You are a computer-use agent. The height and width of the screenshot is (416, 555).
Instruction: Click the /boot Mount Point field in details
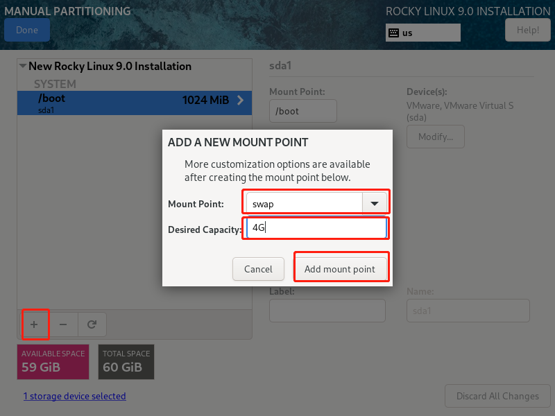[x=302, y=111]
